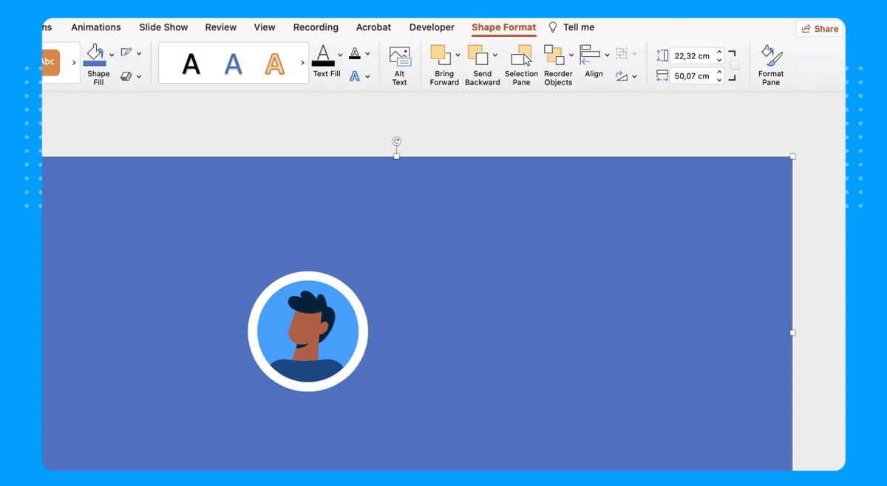Click the Shape Outline pen icon
Screen dimensions: 887x486
pyautogui.click(x=126, y=53)
